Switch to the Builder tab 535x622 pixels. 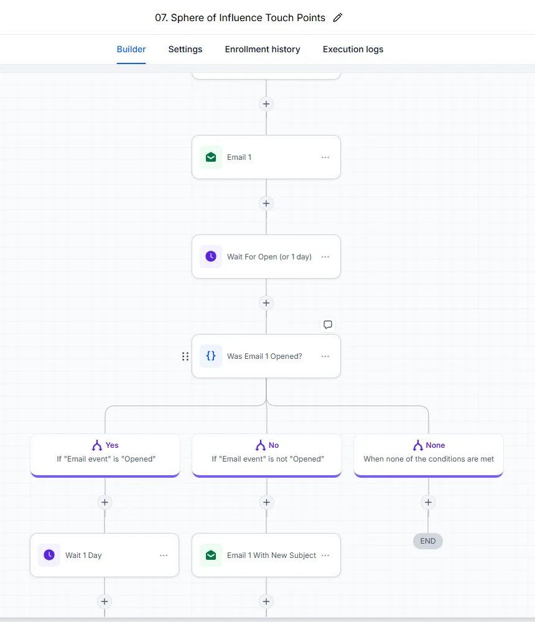pos(131,49)
